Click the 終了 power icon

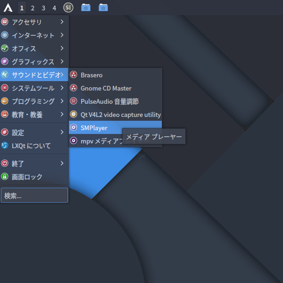tap(5, 163)
